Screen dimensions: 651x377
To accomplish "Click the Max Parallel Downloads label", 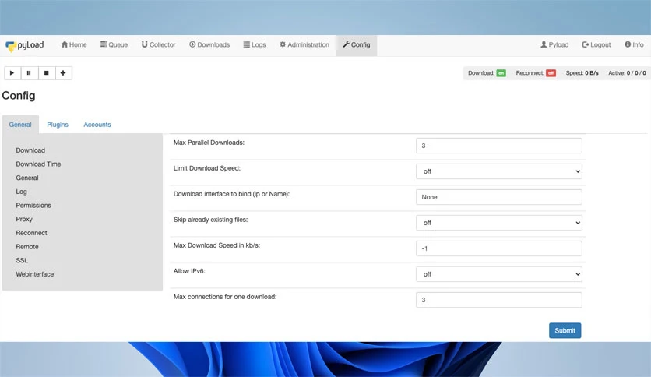I will (x=209, y=143).
